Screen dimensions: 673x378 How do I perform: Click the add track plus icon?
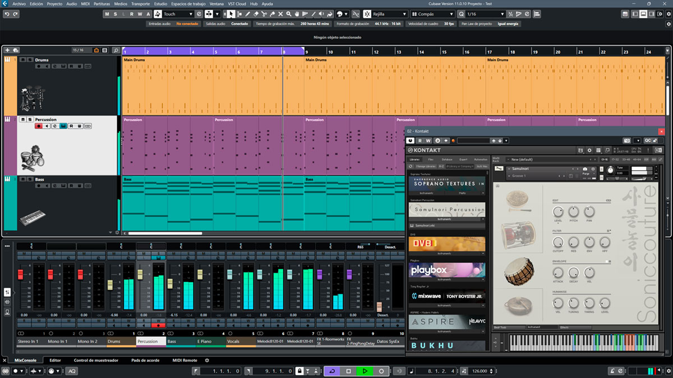(7, 50)
